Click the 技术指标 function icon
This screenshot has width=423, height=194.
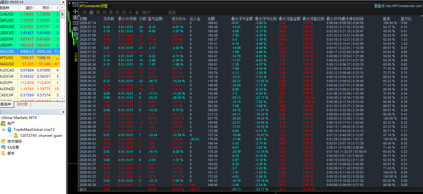pyautogui.click(x=3, y=141)
